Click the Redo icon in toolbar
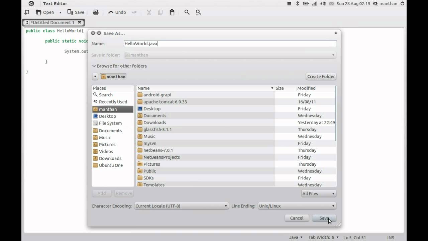 134,12
